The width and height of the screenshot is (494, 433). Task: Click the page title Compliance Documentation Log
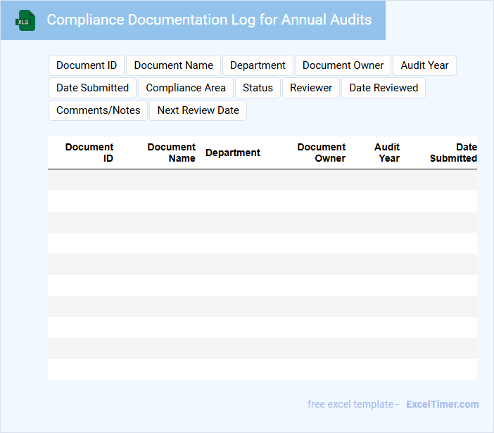(209, 20)
